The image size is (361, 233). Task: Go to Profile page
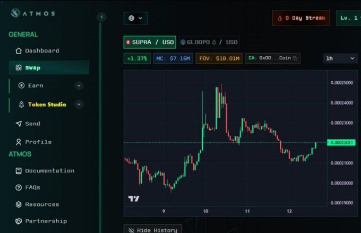tap(38, 142)
